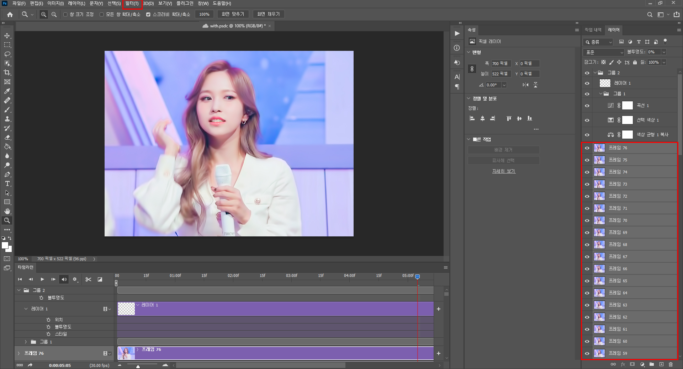Select the Rectangular Marquee tool
This screenshot has width=683, height=369.
click(7, 45)
